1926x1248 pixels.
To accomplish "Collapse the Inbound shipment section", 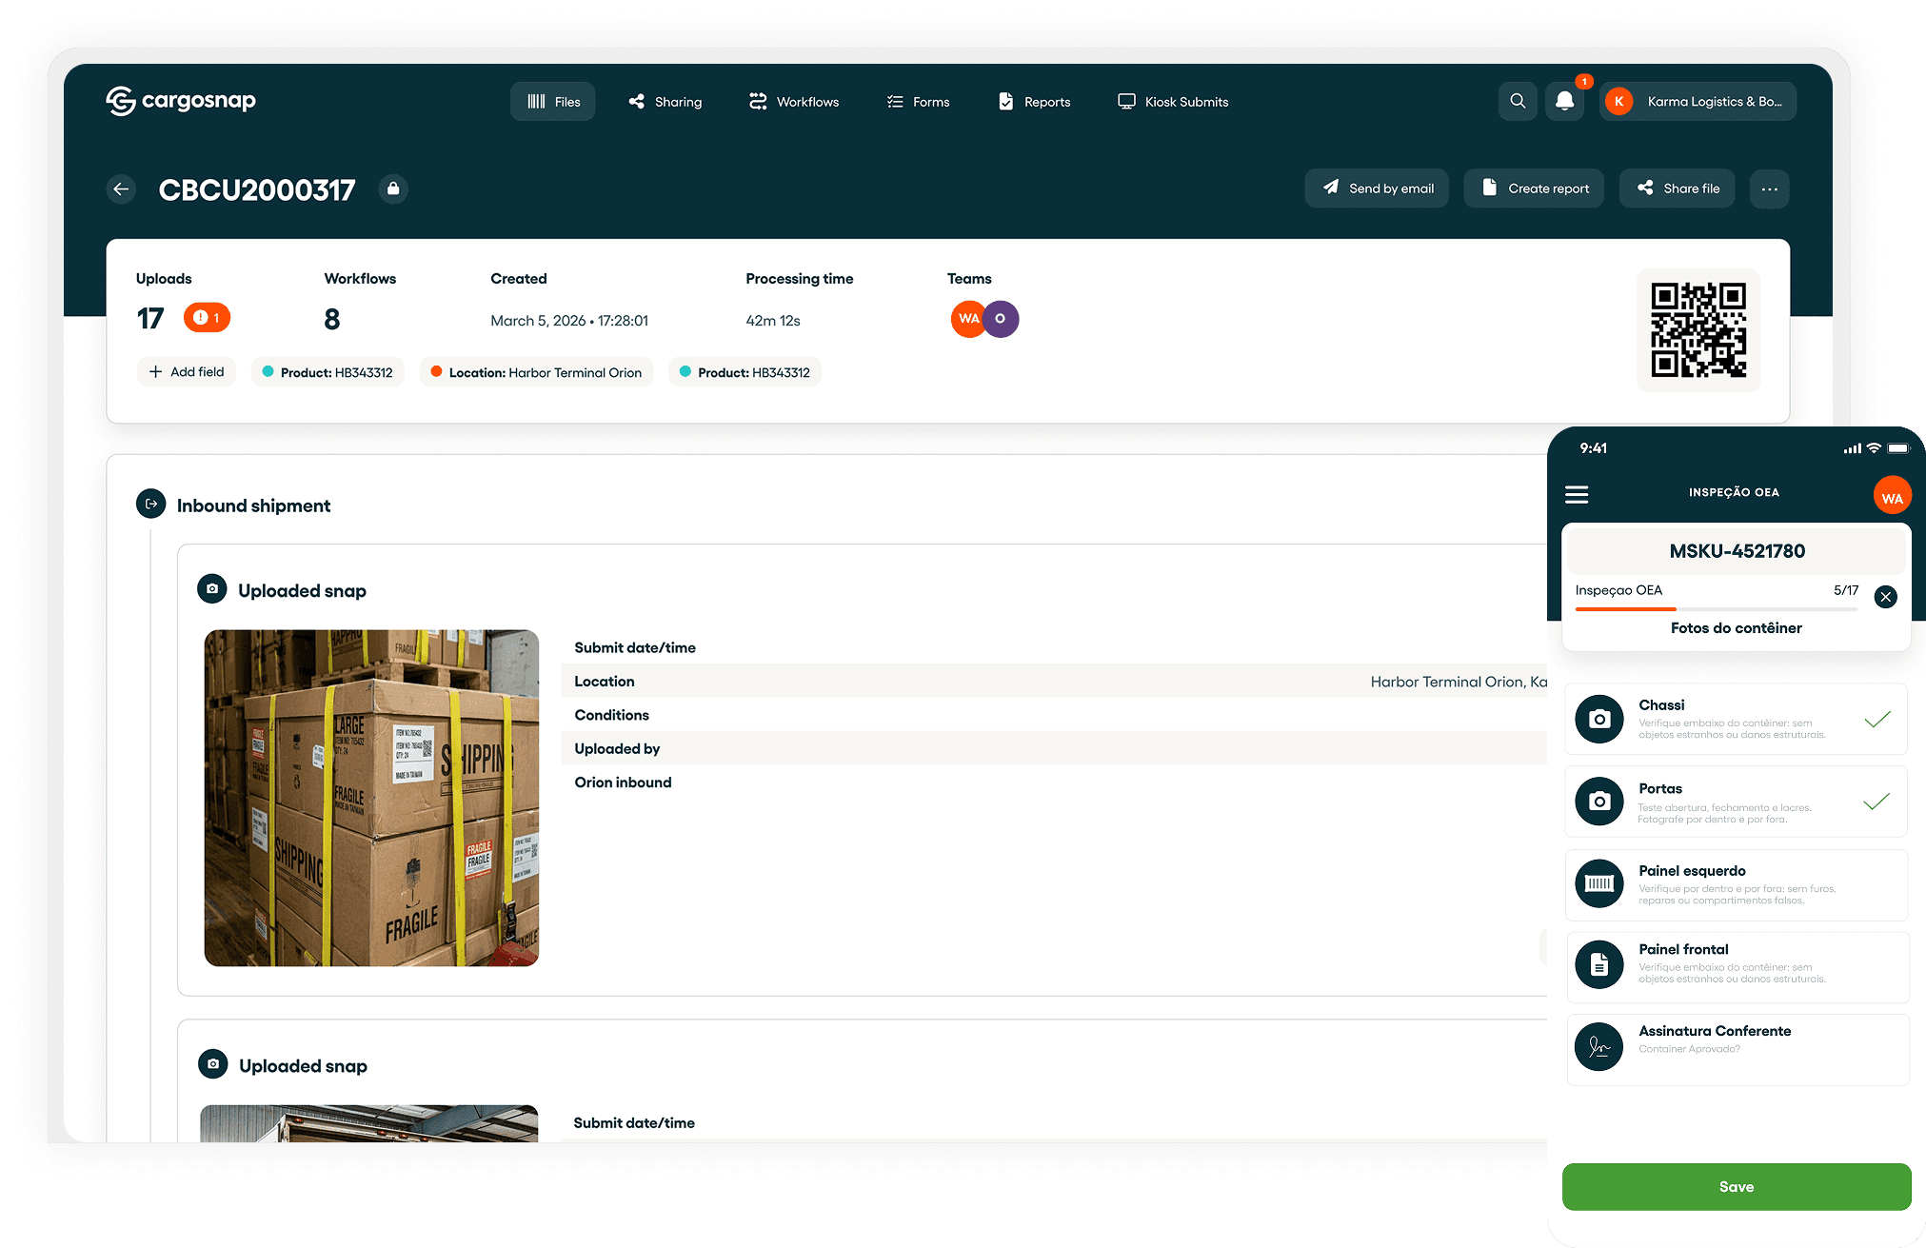I will coord(150,505).
